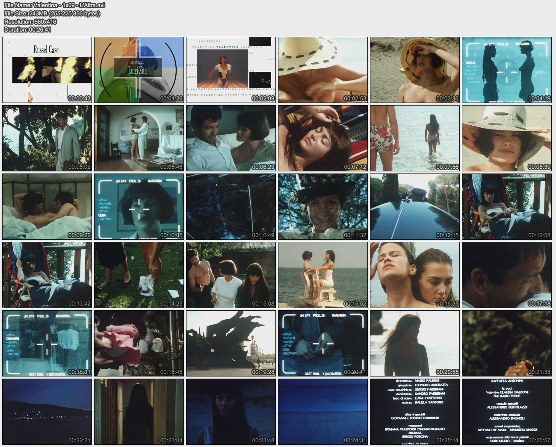Select the targeting overlay frame at 00:10:05
556x447 pixels.
click(x=139, y=206)
